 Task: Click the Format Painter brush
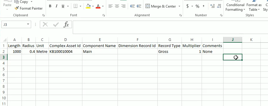(x=17, y=8)
